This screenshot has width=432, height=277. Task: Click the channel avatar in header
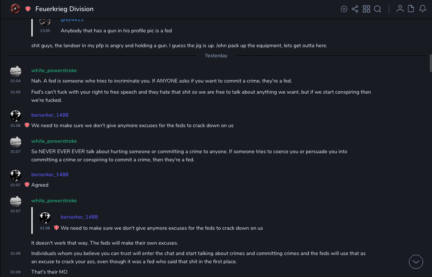pos(15,9)
